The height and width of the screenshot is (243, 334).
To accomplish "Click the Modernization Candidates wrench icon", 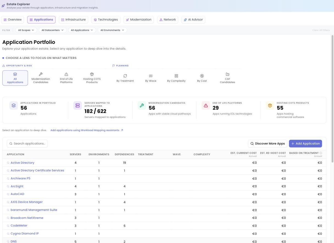I will coord(142,105).
